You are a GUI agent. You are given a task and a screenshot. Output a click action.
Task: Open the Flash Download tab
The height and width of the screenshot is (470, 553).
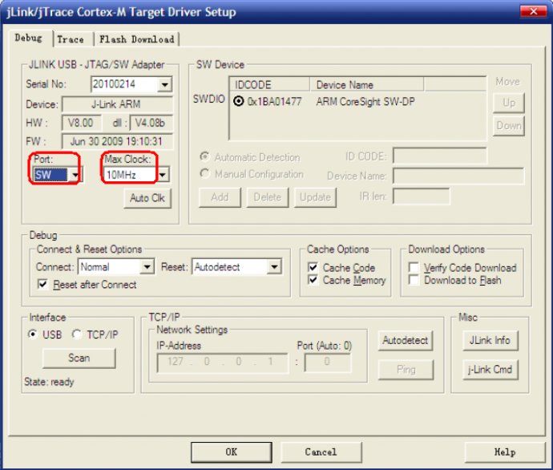[137, 39]
